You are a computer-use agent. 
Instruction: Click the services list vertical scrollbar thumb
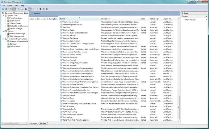coord(179,107)
